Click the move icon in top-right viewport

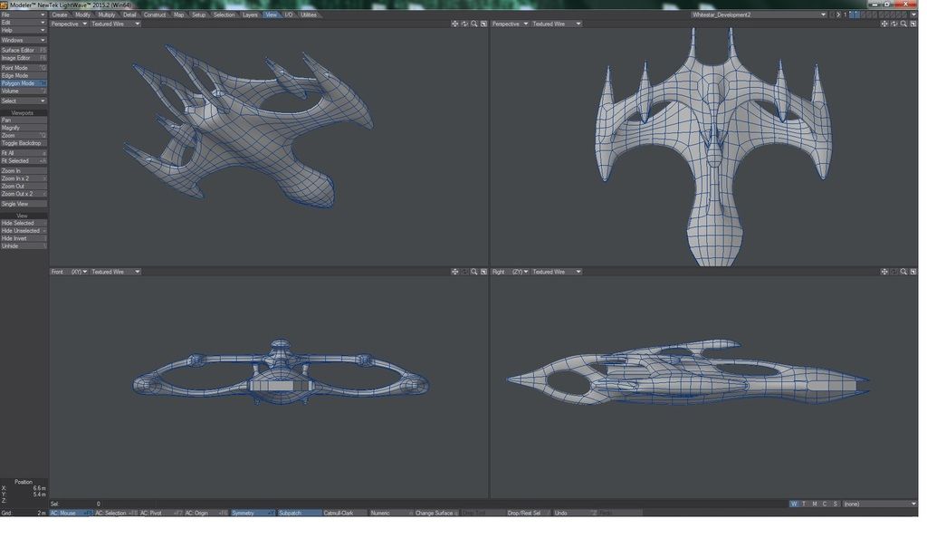coord(884,24)
